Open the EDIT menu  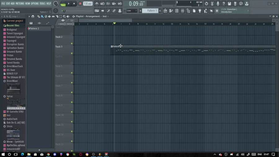[x=8, y=3]
